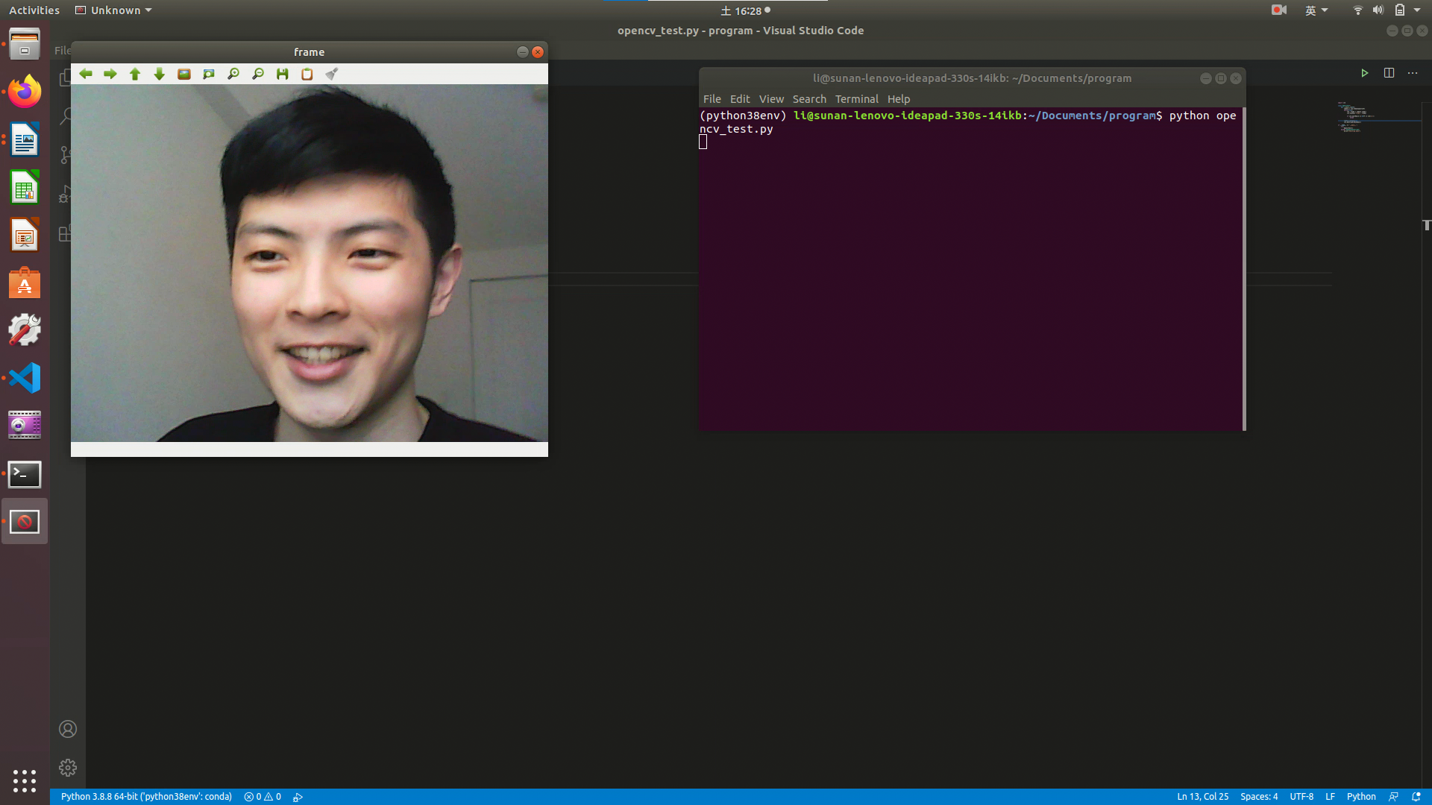Open Firefox from the dock
This screenshot has height=805, width=1432.
[25, 92]
